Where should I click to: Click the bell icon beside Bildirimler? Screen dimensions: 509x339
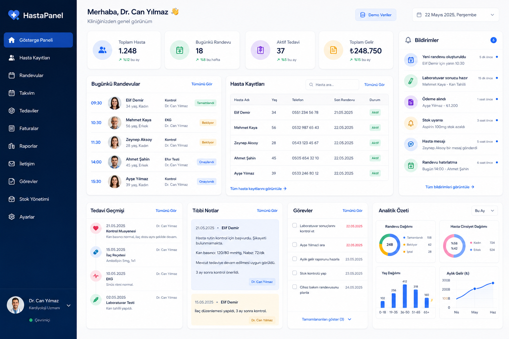click(408, 40)
